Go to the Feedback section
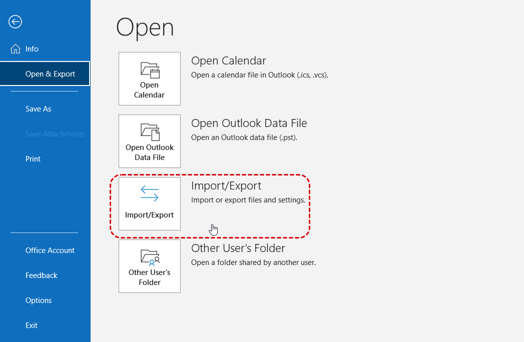The width and height of the screenshot is (524, 342). [42, 275]
